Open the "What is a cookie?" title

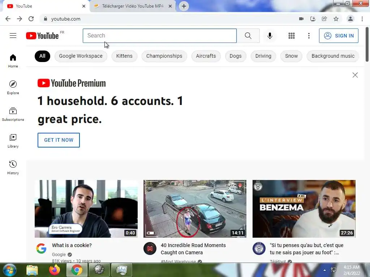pos(72,245)
